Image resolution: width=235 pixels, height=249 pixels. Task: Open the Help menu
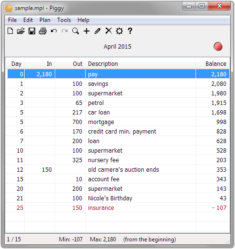(x=83, y=20)
